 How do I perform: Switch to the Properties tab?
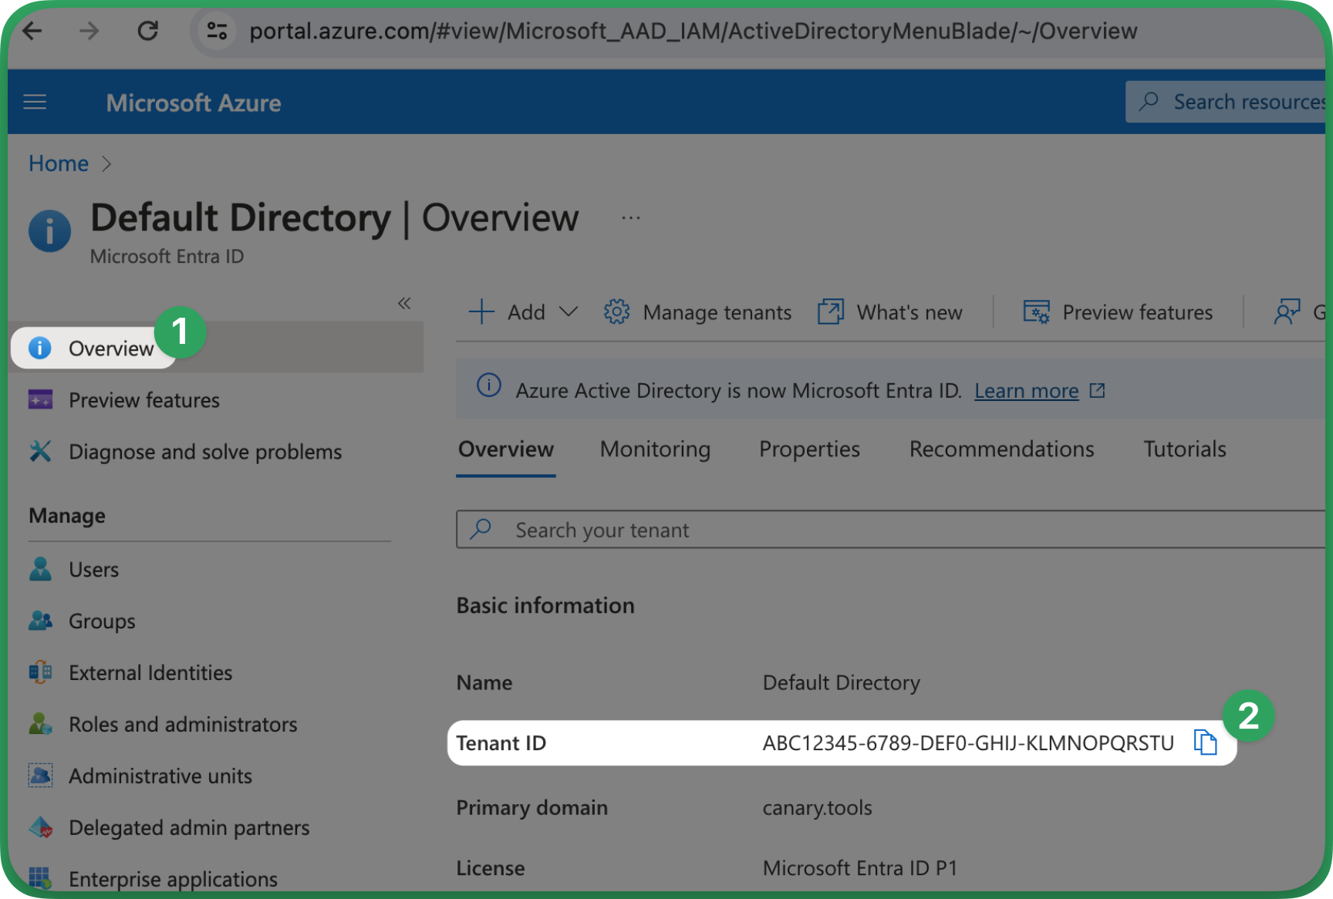tap(809, 449)
